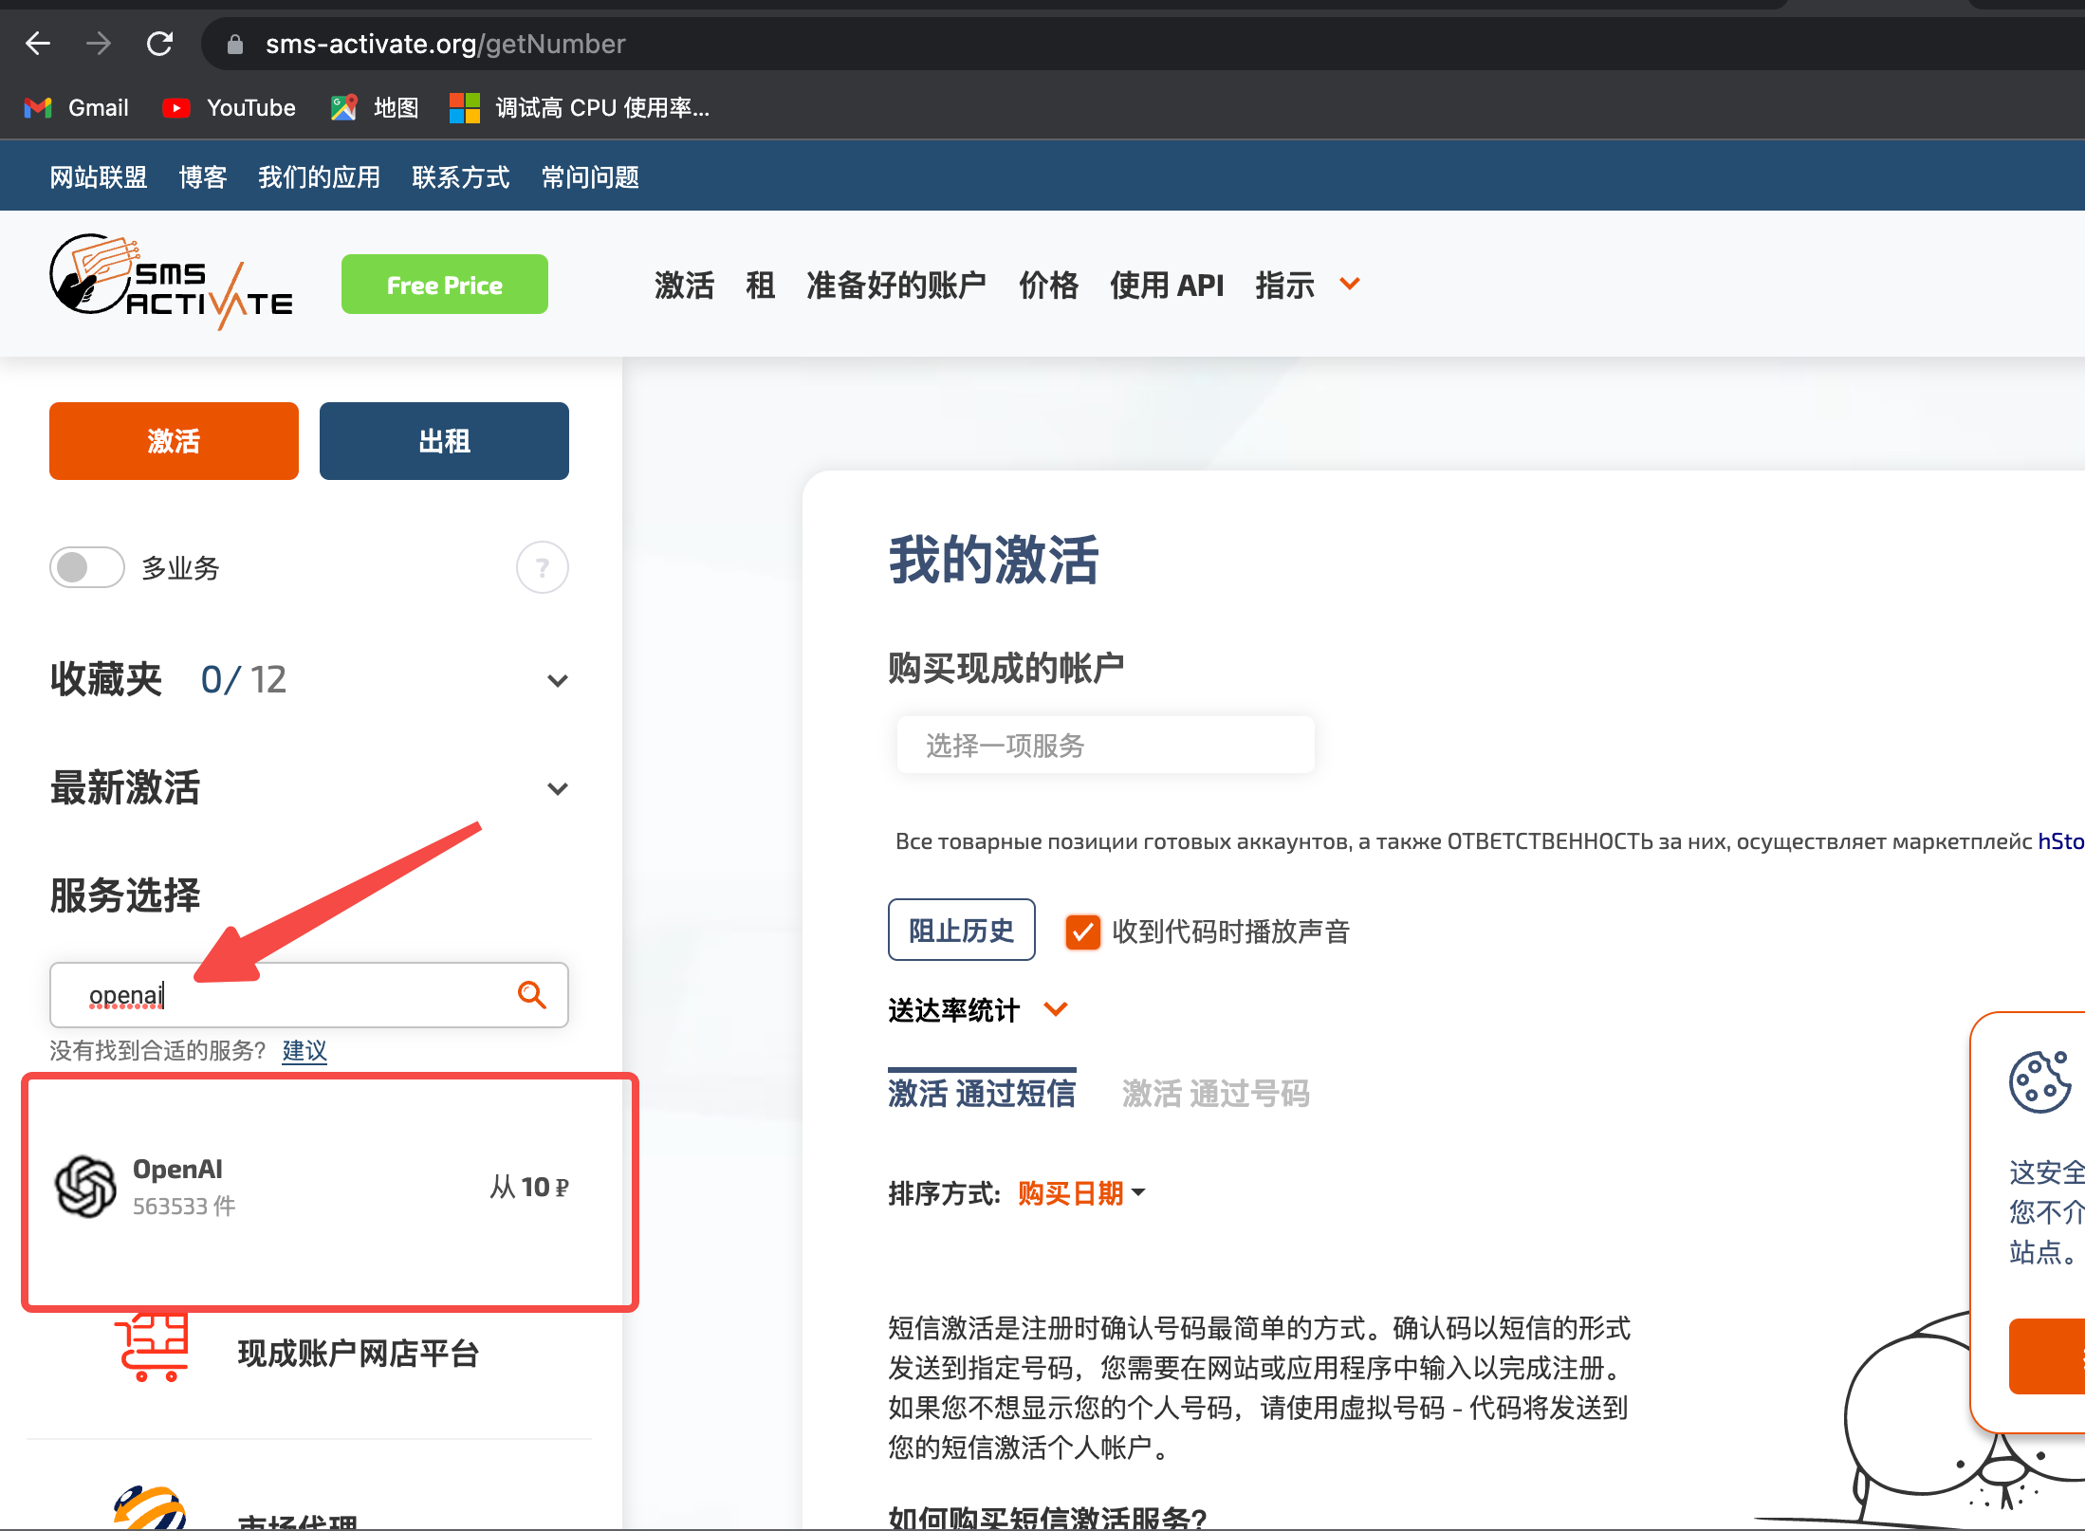Open 租 in the main navigation
Screen dimensions: 2085x1531
[760, 285]
